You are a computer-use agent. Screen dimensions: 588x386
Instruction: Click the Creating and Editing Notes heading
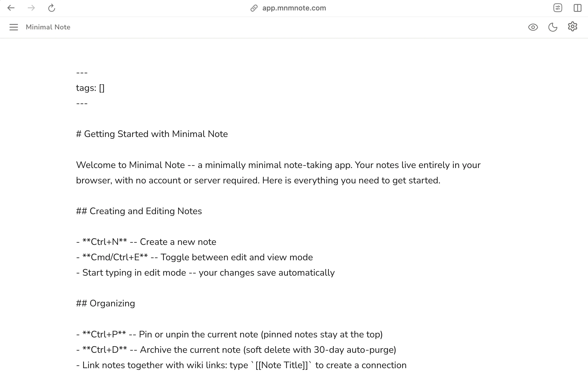pos(139,211)
